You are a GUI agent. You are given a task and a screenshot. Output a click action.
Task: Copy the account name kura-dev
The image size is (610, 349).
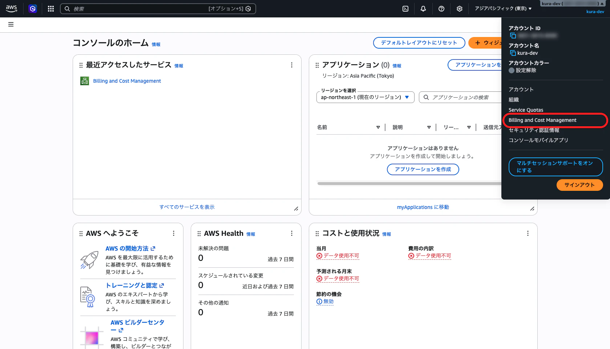(x=513, y=53)
